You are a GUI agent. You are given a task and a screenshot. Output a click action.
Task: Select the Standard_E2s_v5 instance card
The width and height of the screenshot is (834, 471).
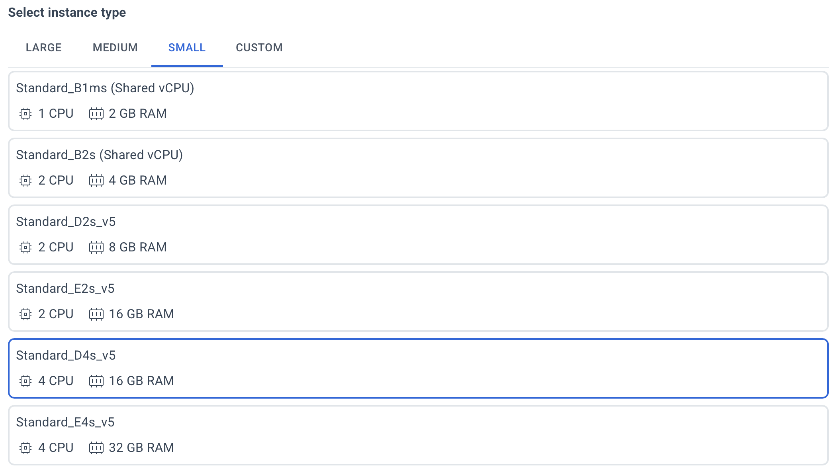[x=418, y=302]
